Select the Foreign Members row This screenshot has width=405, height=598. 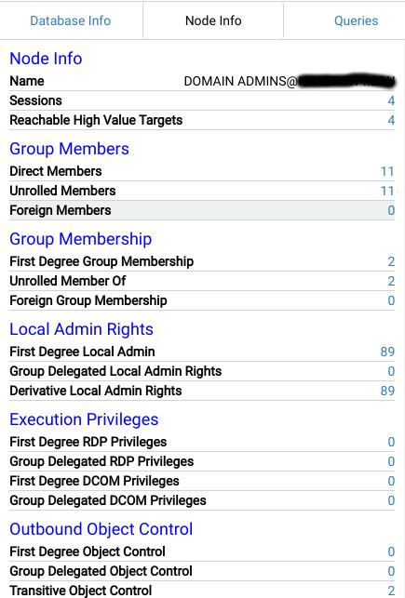[x=202, y=210]
